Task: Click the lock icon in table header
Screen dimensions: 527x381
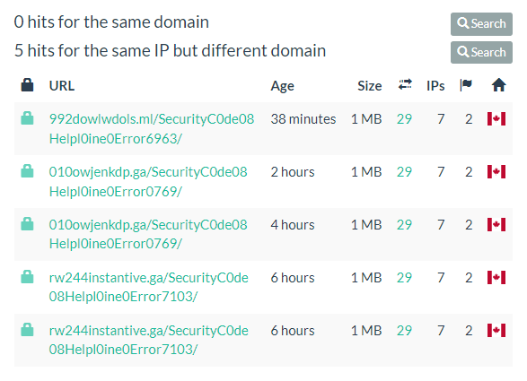Action: [x=27, y=85]
